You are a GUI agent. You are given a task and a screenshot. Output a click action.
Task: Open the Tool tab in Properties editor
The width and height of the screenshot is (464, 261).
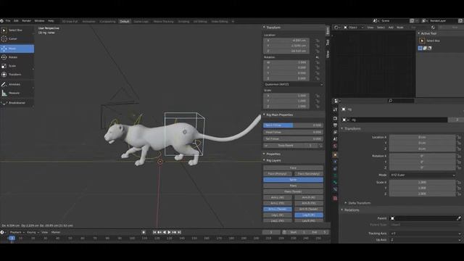pyautogui.click(x=335, y=109)
